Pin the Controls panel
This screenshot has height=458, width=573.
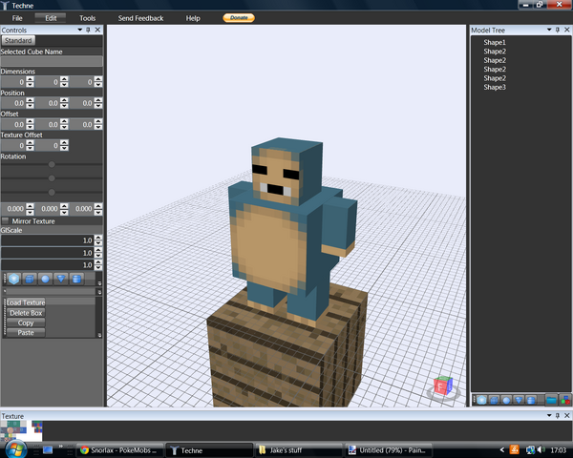(x=88, y=30)
